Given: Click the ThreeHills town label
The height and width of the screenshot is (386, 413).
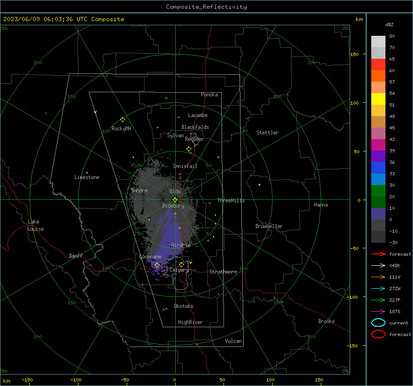Looking at the screenshot, I should (x=231, y=201).
